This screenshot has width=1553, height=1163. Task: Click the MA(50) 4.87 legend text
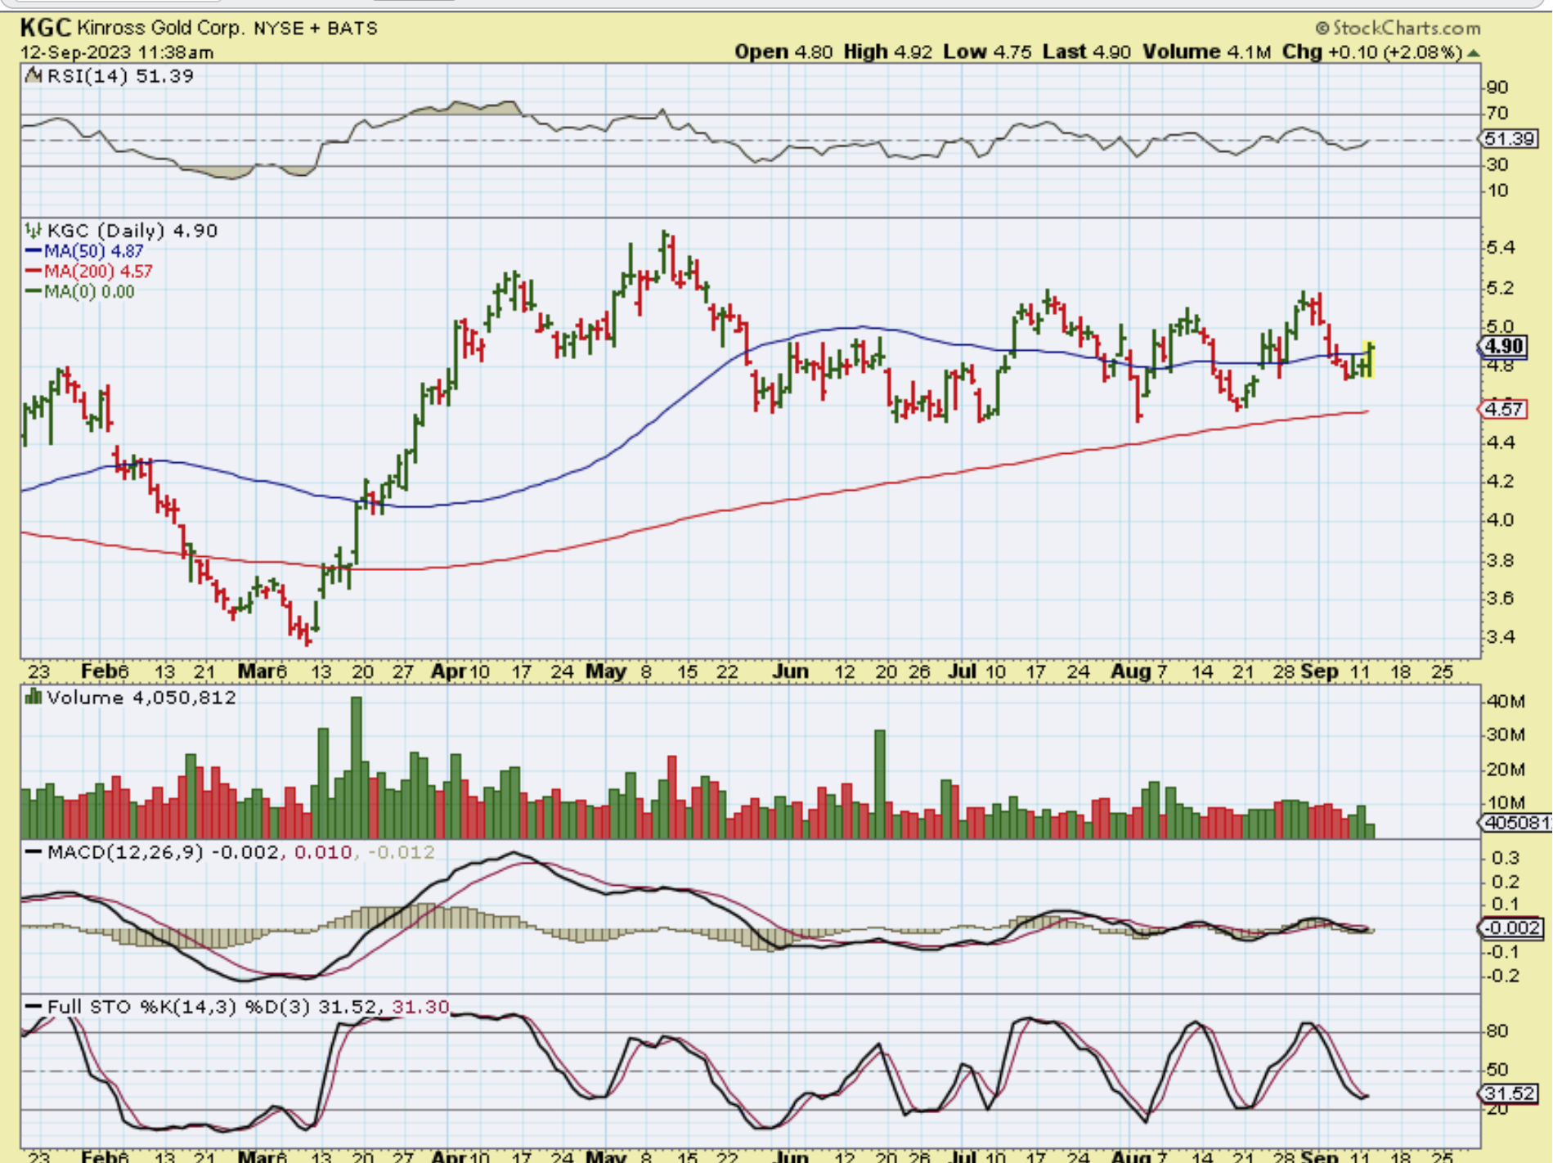pos(94,251)
